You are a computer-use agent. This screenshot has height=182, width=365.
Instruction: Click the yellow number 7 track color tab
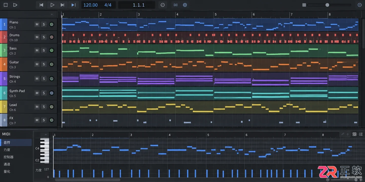pos(4,107)
